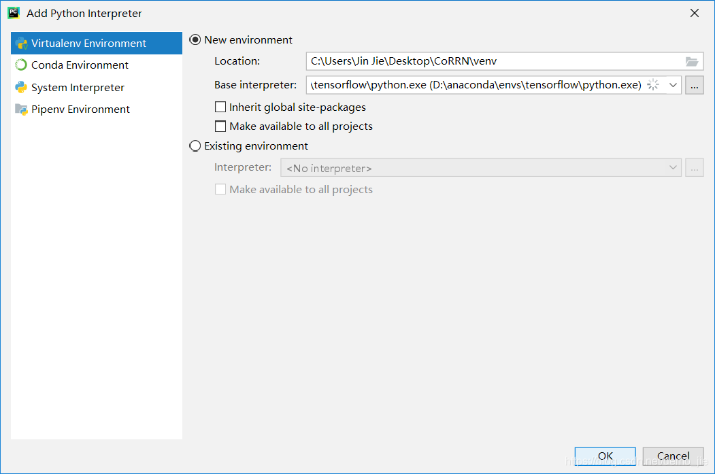Screen dimensions: 715x474
Task: Click the PyCharm logo in title bar
Action: tap(14, 13)
